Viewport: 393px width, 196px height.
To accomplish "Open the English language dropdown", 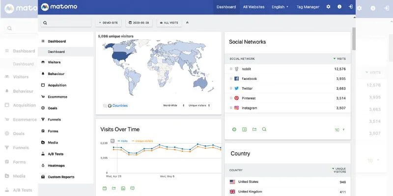I will click(280, 7).
